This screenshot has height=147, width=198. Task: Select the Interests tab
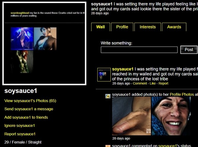click(148, 27)
